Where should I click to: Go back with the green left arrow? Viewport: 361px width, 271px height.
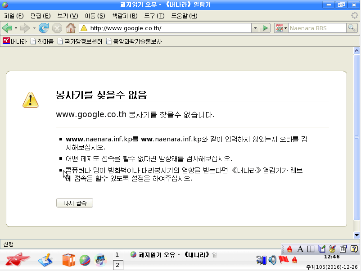7,28
